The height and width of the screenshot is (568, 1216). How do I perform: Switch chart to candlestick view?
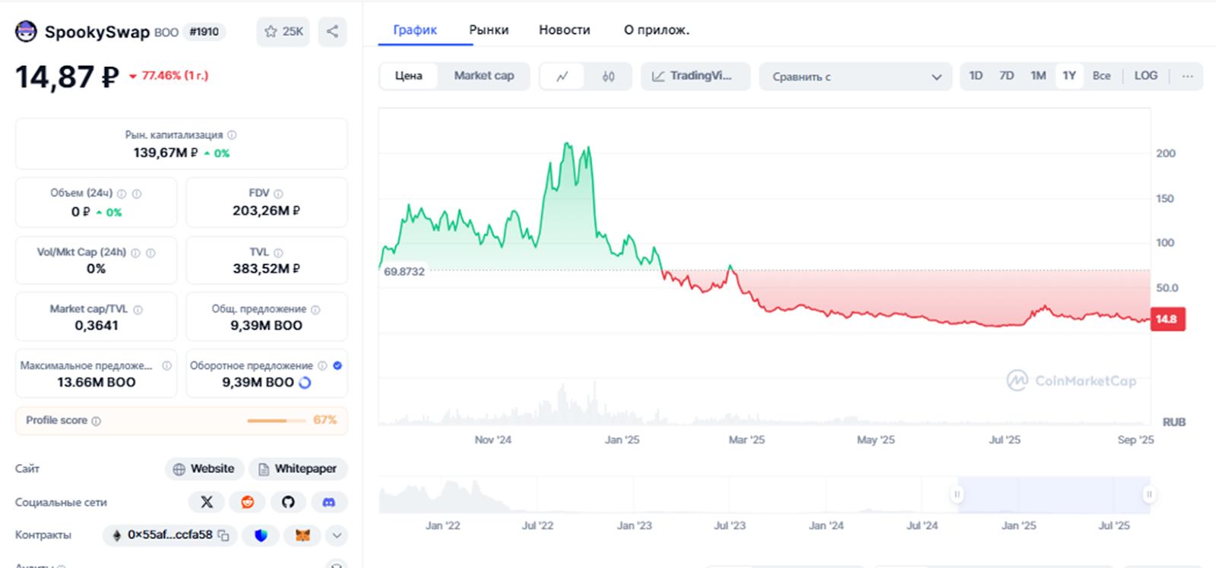(x=608, y=76)
